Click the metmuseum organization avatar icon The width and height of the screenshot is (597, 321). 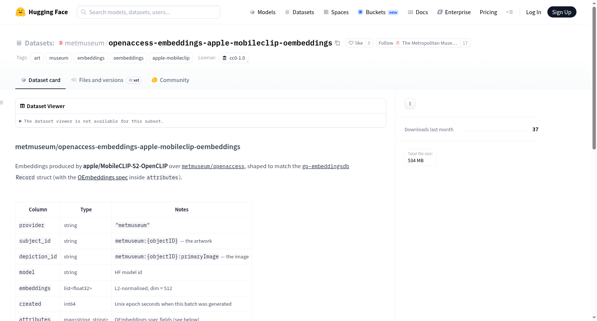tap(61, 43)
